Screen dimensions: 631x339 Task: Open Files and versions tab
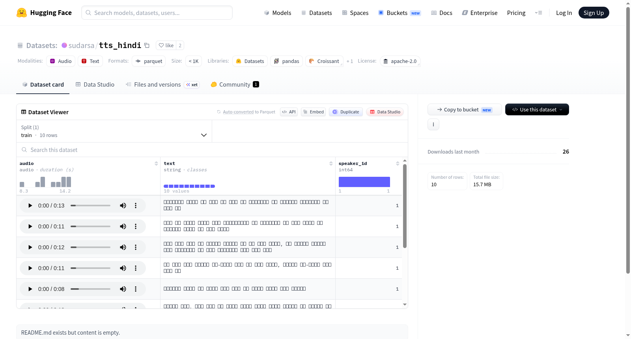tap(162, 85)
